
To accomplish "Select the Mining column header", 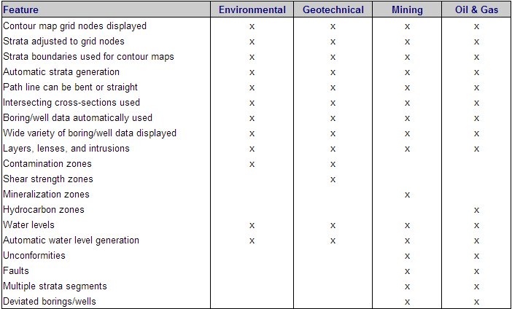I will coord(407,9).
